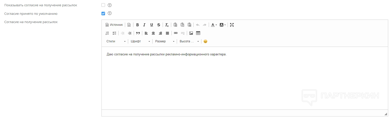This screenshot has height=119, width=392.
Task: Align text to the left
Action: click(146, 33)
